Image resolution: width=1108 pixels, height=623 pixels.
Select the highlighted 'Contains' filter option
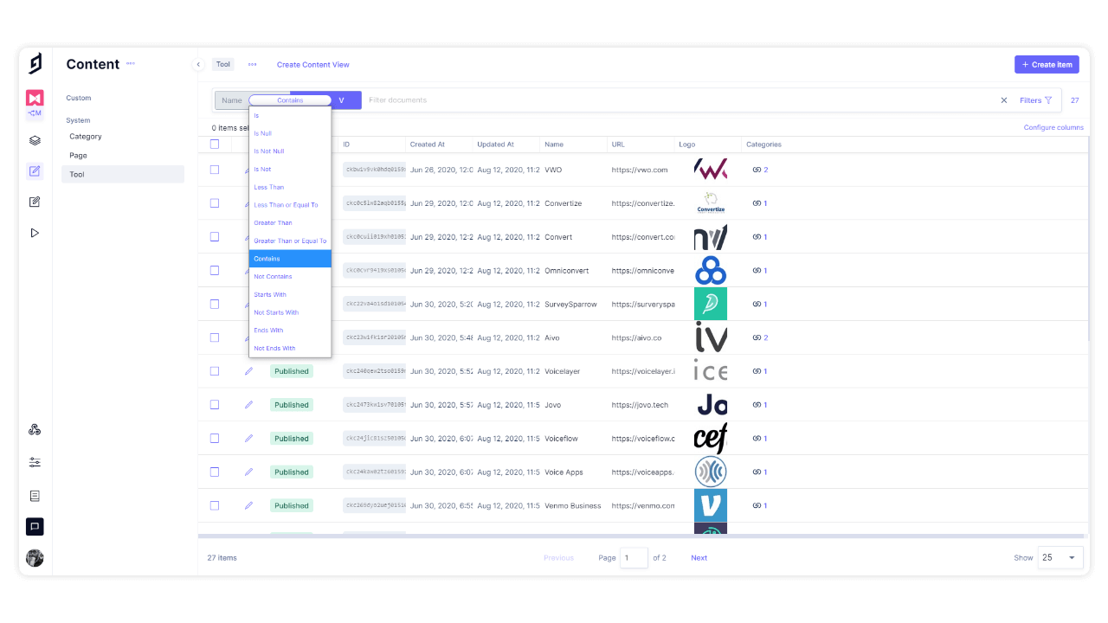290,259
